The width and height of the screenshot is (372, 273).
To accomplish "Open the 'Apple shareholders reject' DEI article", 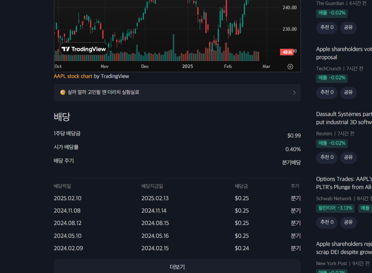I will (344, 248).
